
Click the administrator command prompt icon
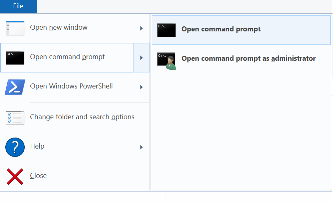pyautogui.click(x=167, y=60)
